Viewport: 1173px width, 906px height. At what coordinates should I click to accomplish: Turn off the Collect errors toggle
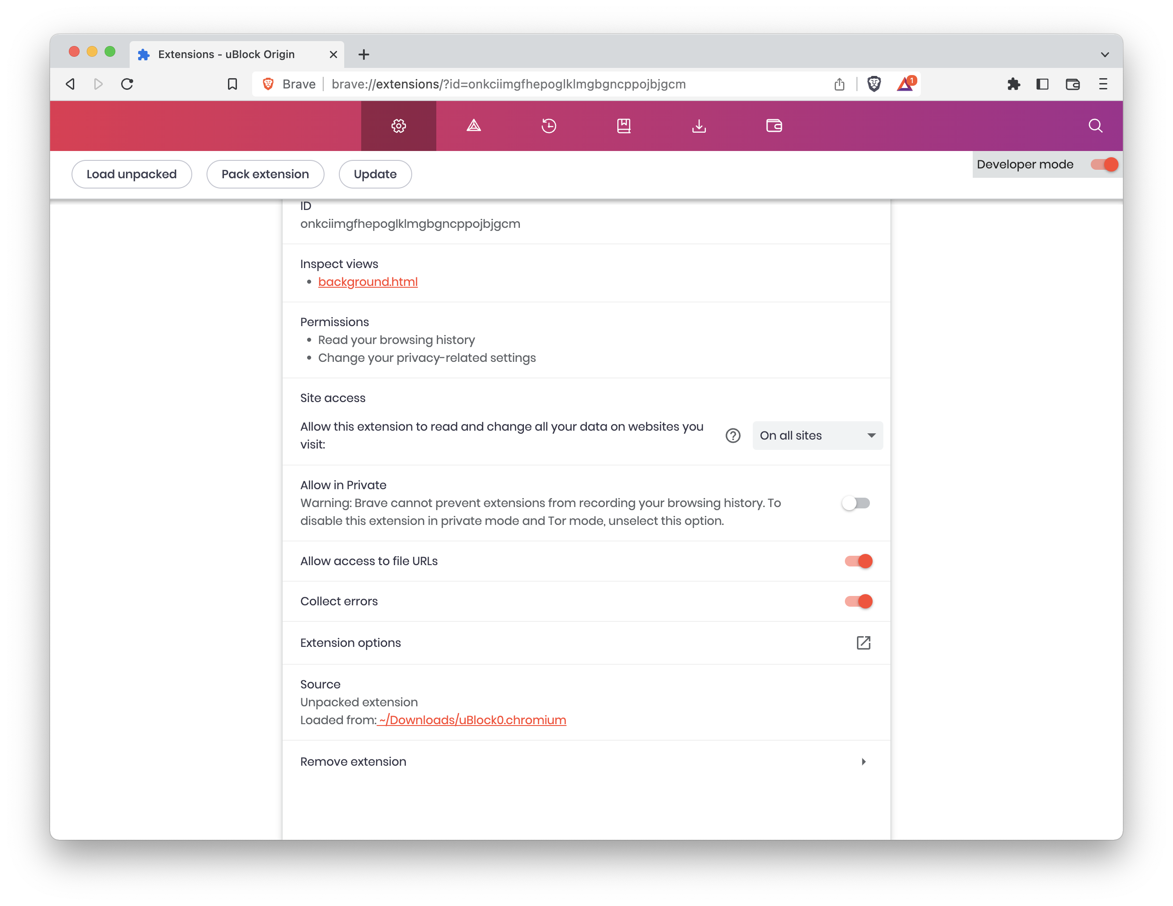point(858,601)
